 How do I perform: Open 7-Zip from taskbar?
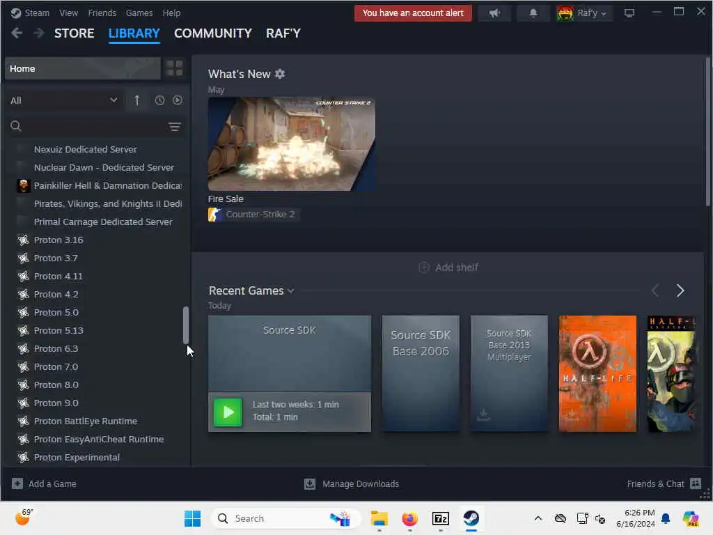(441, 518)
